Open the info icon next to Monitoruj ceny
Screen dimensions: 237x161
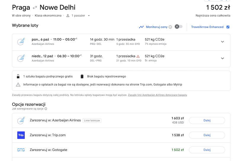[x=170, y=27]
